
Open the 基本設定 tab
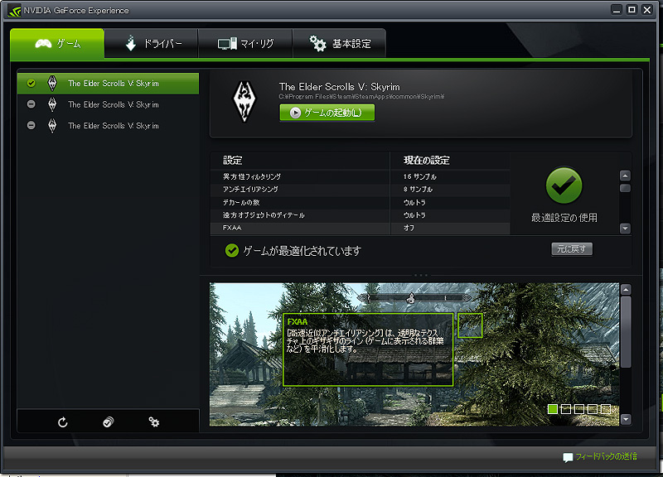[339, 43]
